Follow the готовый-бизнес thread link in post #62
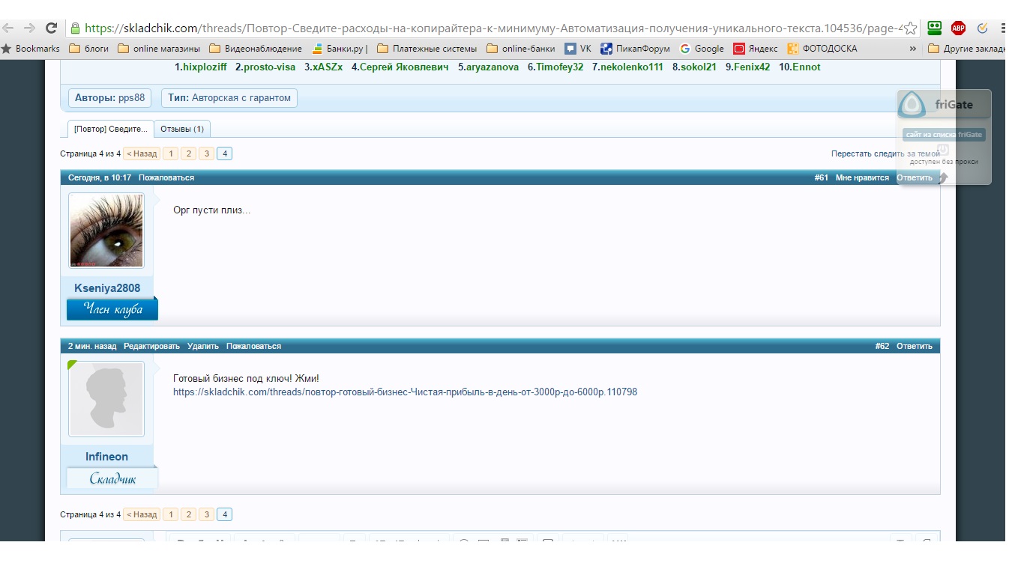The image size is (1024, 575). [405, 392]
